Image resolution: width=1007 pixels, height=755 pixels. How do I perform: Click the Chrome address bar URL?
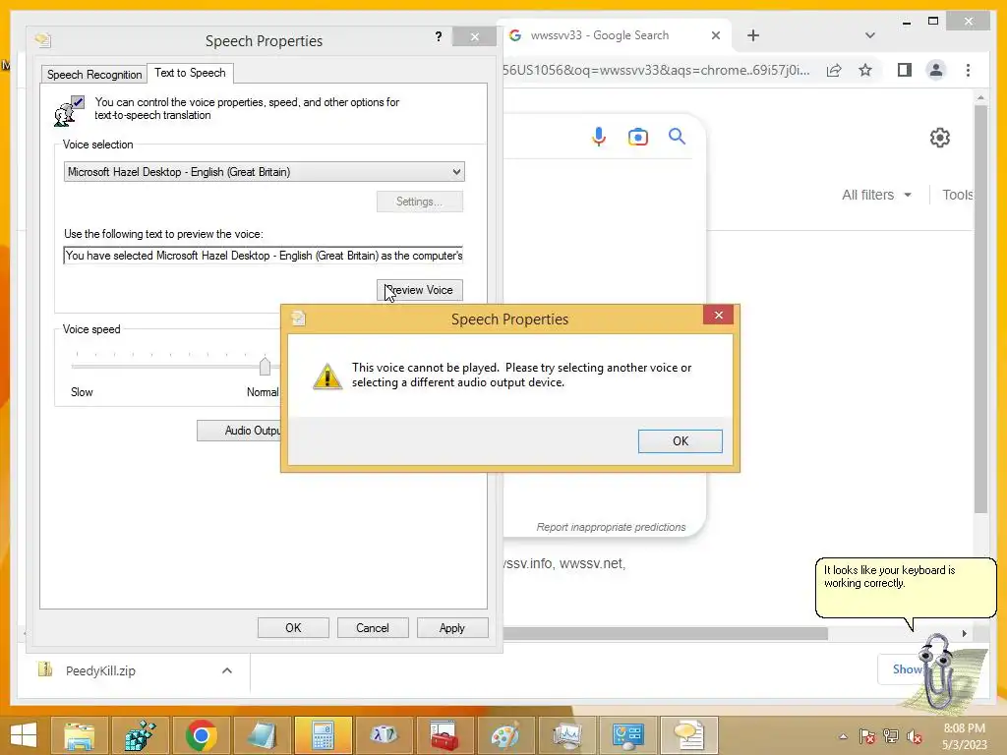[x=656, y=70]
